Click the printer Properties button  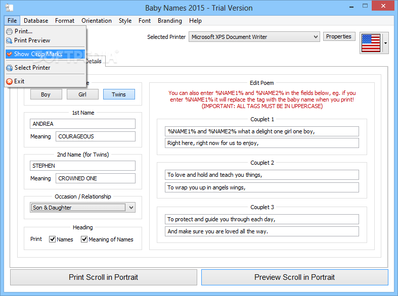339,37
